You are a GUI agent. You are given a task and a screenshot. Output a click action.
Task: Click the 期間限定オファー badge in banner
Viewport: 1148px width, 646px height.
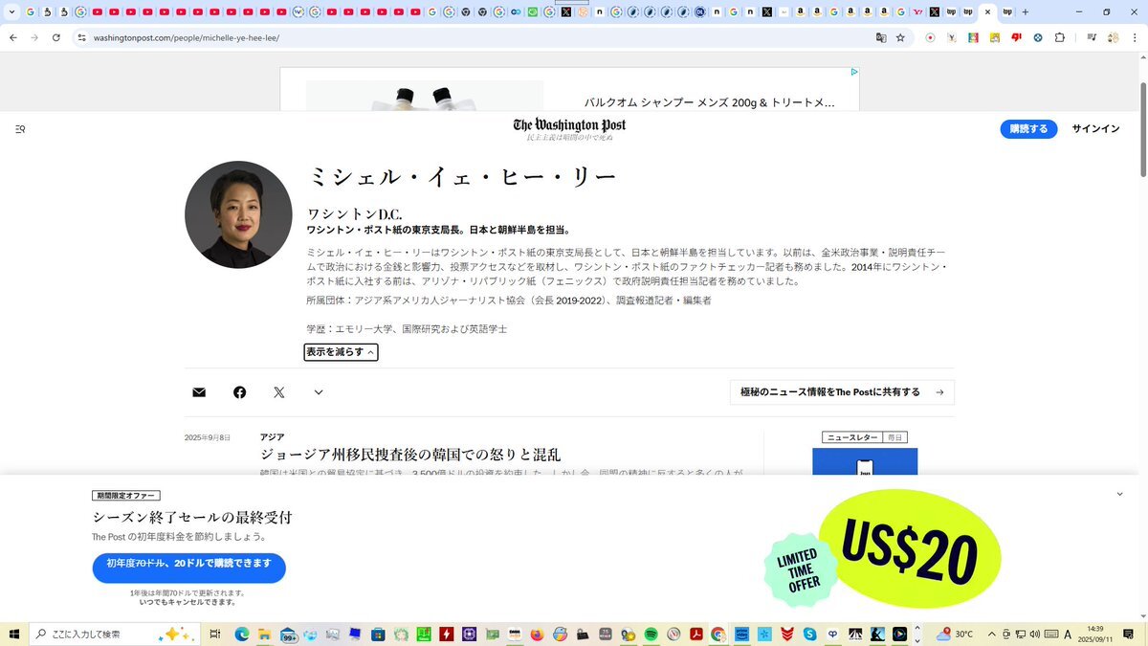point(126,496)
